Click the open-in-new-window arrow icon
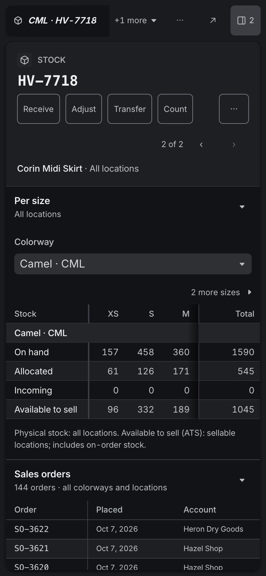Viewport: 266px width, 576px height. 213,20
